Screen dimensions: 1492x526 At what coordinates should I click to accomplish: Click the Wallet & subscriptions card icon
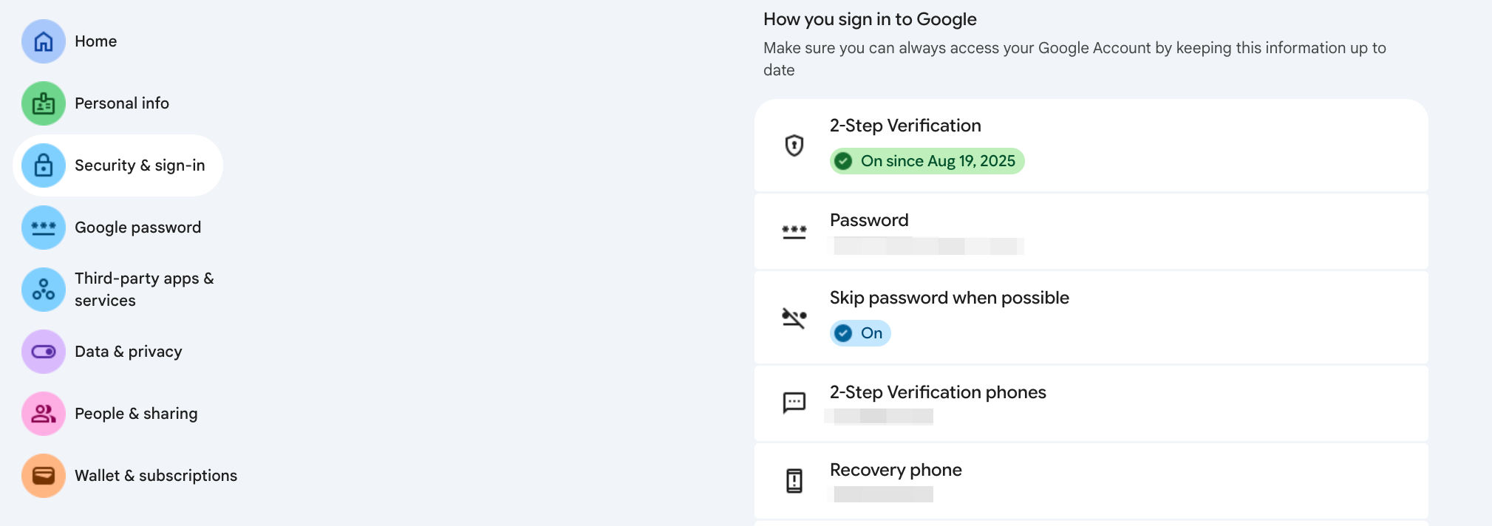point(44,476)
